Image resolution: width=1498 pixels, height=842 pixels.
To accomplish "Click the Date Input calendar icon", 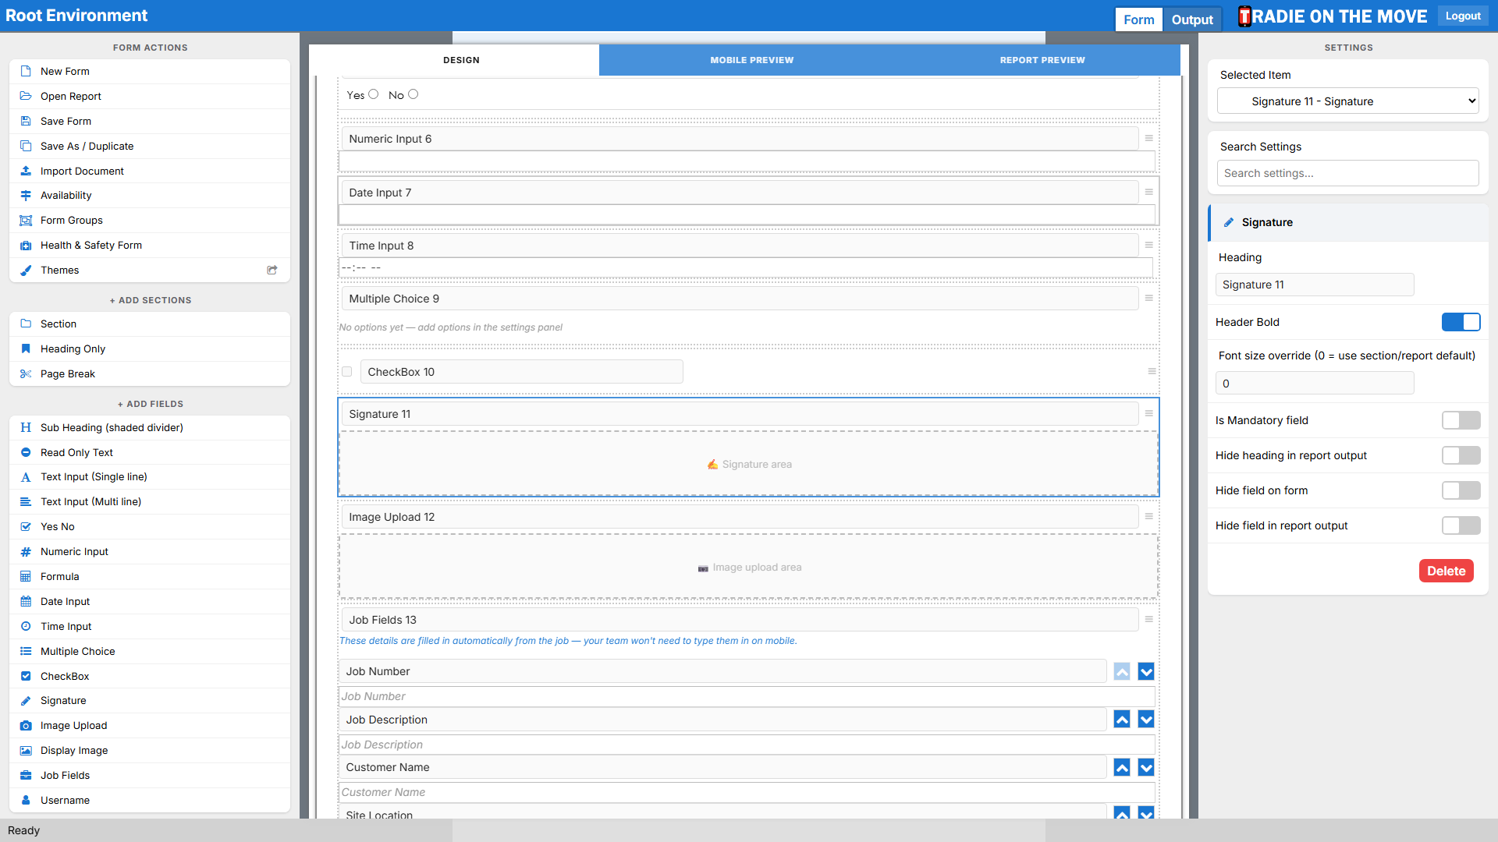I will 26,601.
